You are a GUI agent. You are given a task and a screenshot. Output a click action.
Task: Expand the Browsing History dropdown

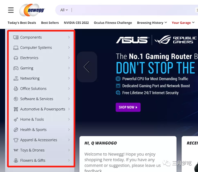point(152,23)
